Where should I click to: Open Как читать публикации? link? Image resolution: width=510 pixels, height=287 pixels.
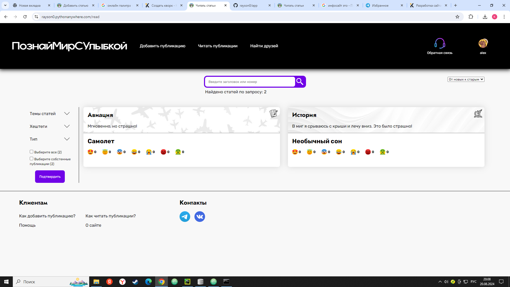click(110, 216)
